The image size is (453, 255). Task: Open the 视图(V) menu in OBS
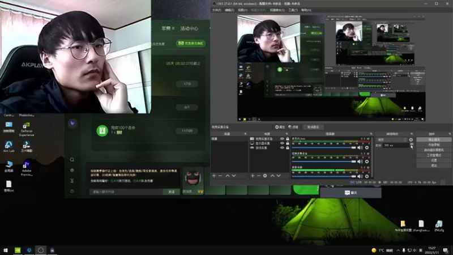[242, 10]
